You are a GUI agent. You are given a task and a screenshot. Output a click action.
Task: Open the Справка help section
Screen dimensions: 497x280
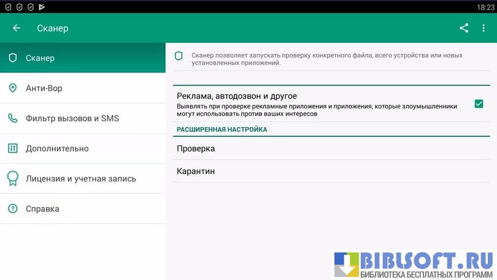tap(43, 209)
